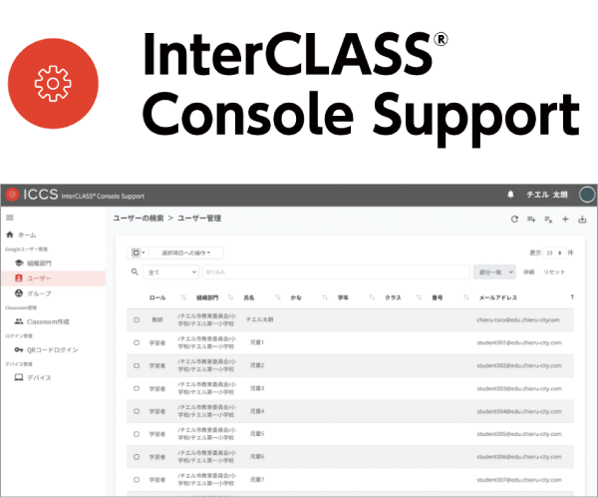Click the メールアドレス ascending sort arrow
This screenshot has height=498, width=598.
(x=572, y=296)
